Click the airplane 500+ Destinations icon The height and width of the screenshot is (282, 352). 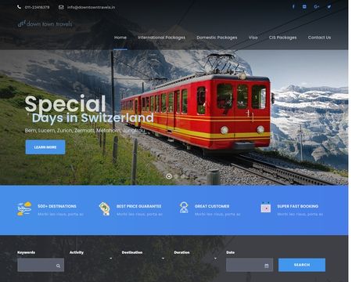click(x=24, y=208)
